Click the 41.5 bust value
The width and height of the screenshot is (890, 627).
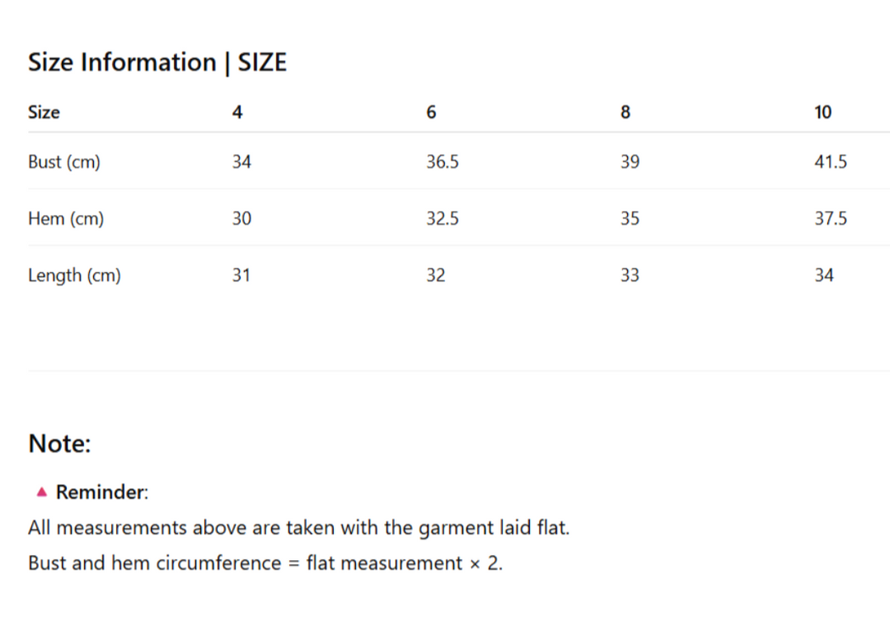[x=831, y=162]
